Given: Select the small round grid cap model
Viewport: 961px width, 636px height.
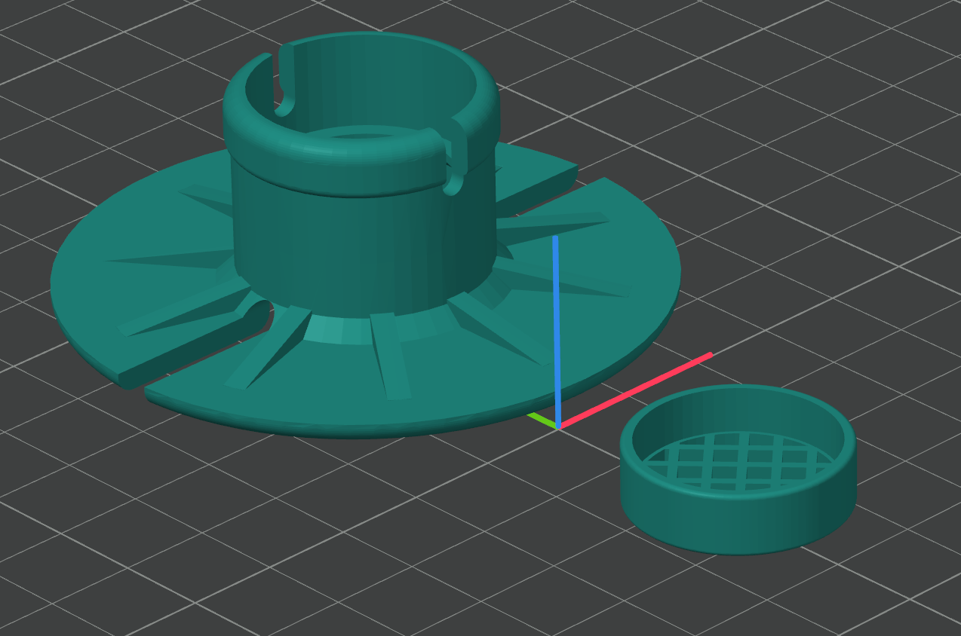Looking at the screenshot, I should [738, 470].
